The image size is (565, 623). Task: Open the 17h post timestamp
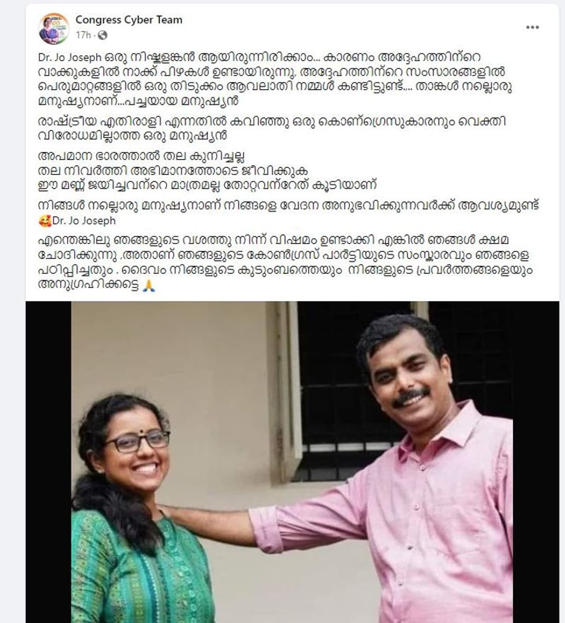click(83, 35)
